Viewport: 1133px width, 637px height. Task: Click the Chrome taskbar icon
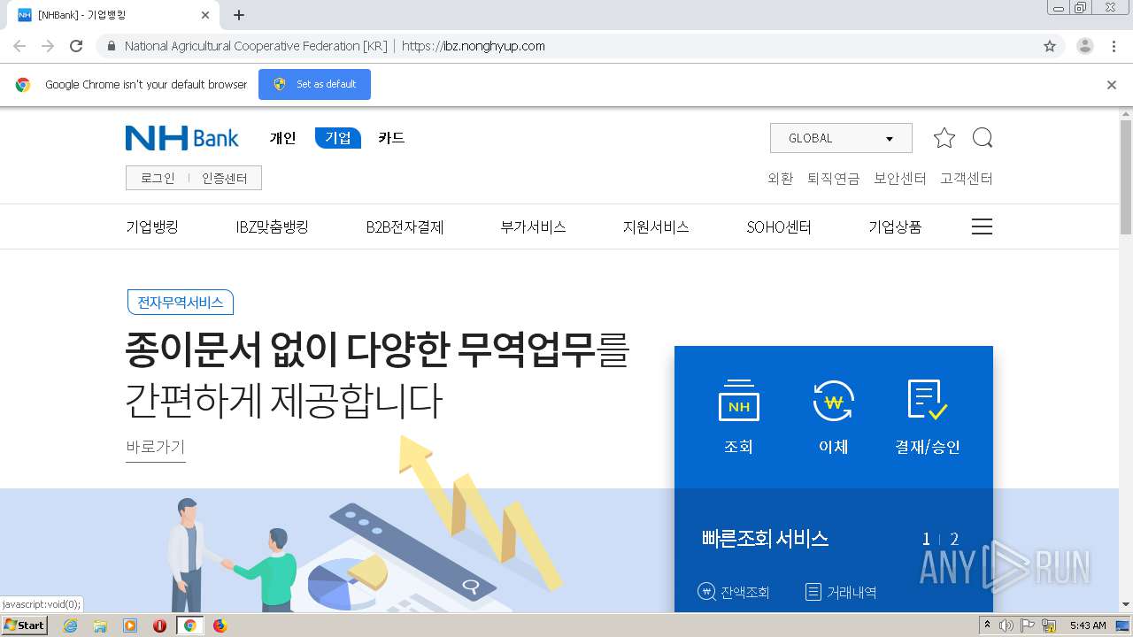coord(189,625)
